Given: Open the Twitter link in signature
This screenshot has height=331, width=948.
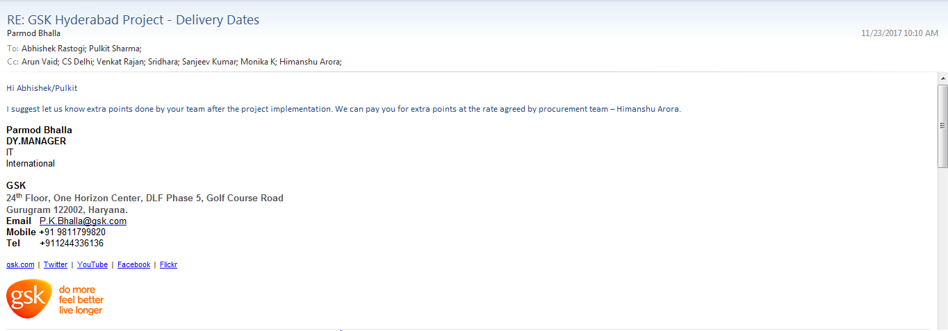Looking at the screenshot, I should point(56,264).
